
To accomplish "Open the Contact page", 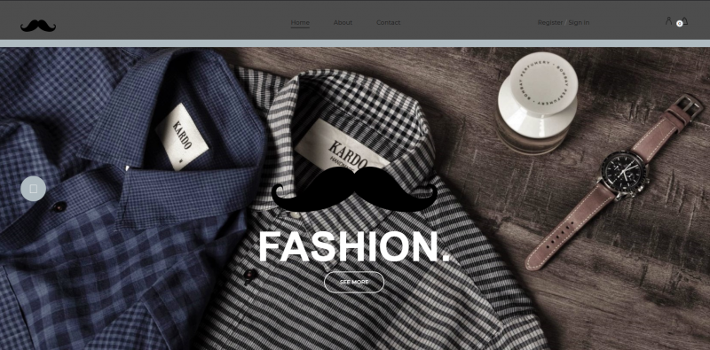I will pos(388,23).
